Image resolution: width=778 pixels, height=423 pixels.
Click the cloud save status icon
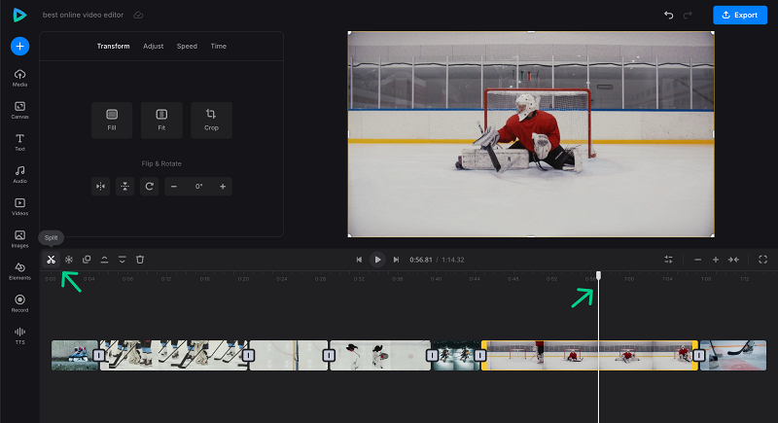[138, 16]
